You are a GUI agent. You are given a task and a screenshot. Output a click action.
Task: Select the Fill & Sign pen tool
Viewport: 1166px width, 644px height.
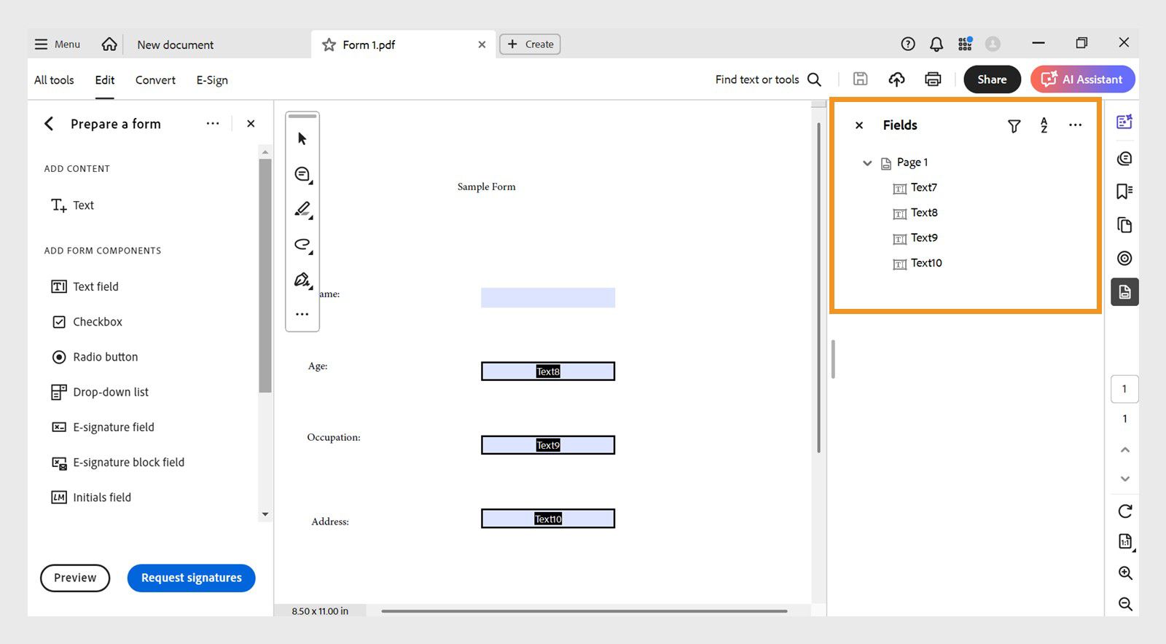click(x=302, y=280)
